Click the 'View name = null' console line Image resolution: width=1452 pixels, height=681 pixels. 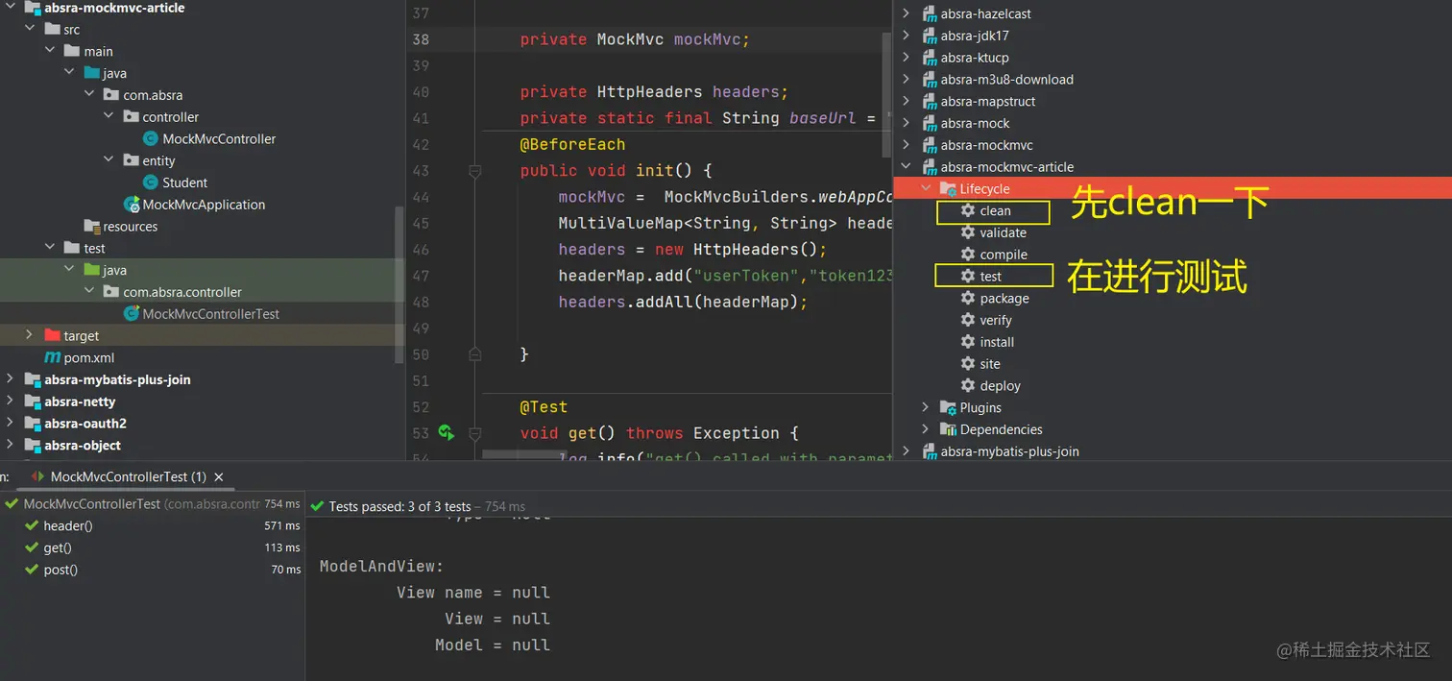click(472, 593)
